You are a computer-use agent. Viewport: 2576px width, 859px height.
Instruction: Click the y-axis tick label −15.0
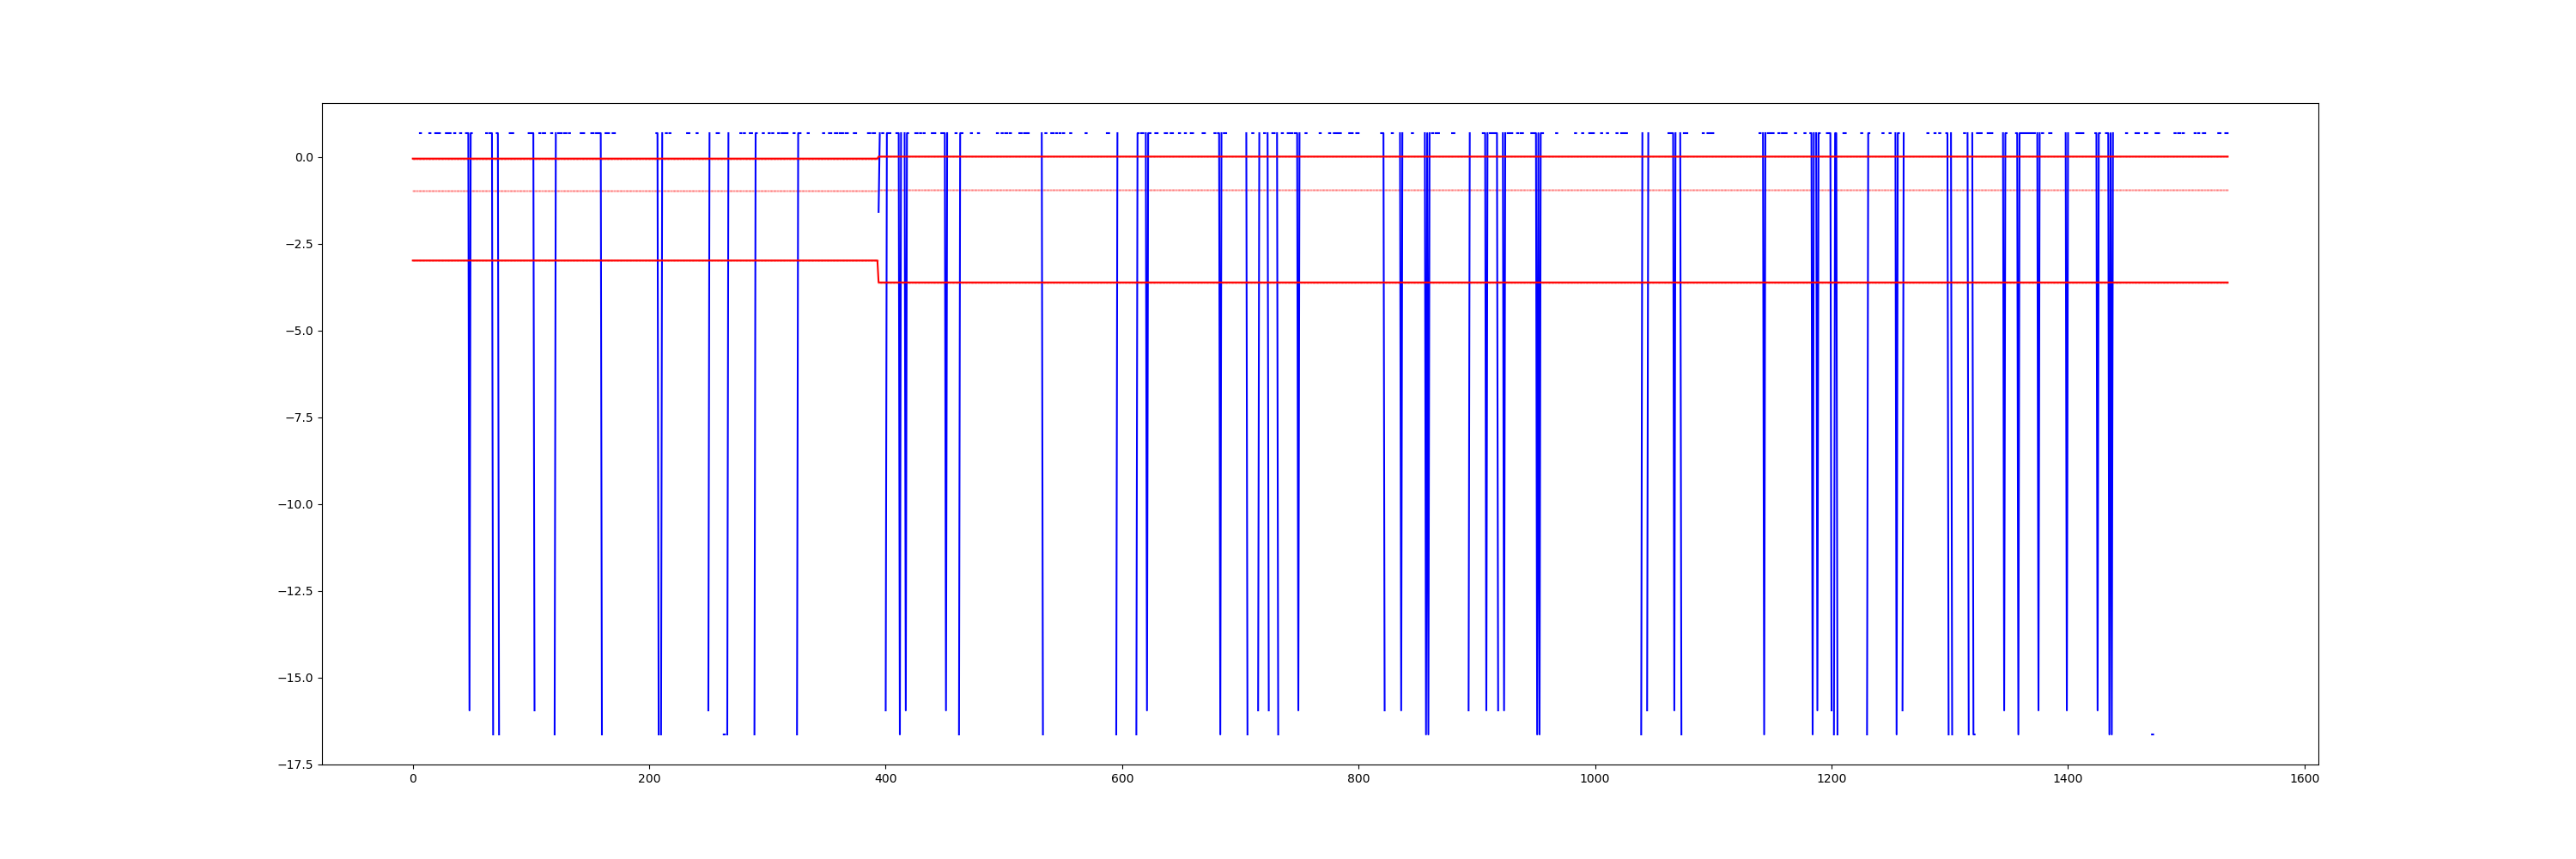(x=296, y=678)
